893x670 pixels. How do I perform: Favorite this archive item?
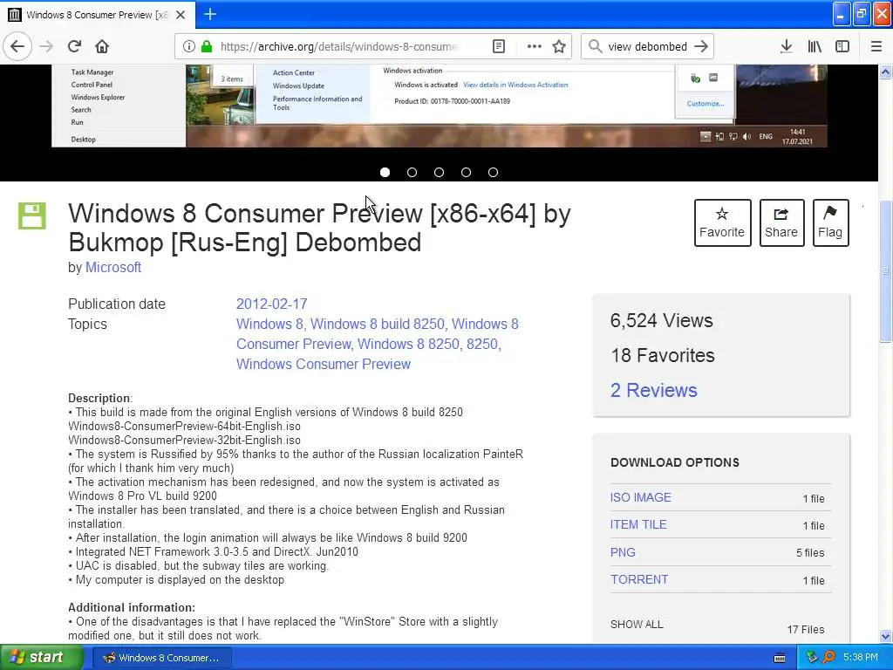pyautogui.click(x=722, y=222)
